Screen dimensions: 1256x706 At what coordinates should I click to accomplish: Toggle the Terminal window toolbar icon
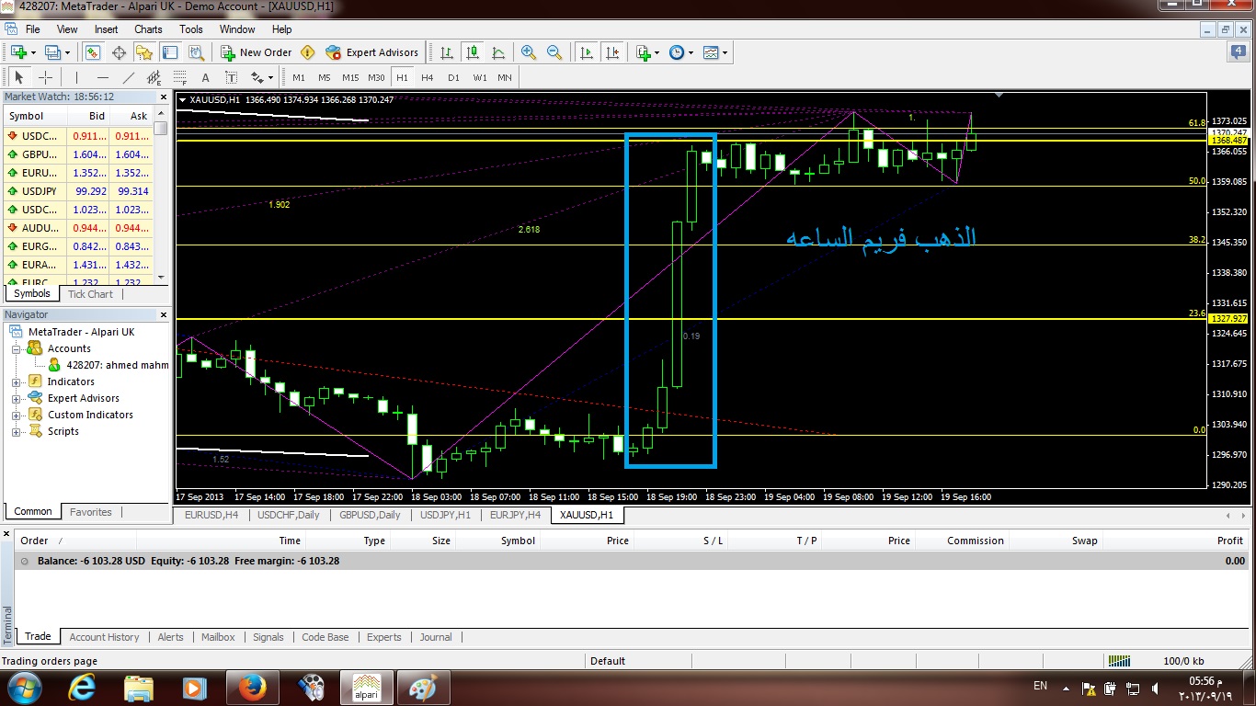(x=170, y=52)
